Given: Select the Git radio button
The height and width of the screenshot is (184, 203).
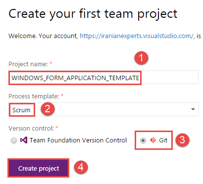Looking at the screenshot, I should click(x=143, y=140).
